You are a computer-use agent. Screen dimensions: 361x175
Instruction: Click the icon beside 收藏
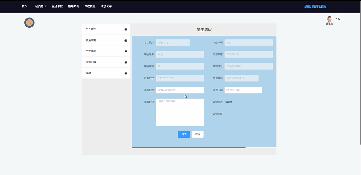pyautogui.click(x=125, y=73)
